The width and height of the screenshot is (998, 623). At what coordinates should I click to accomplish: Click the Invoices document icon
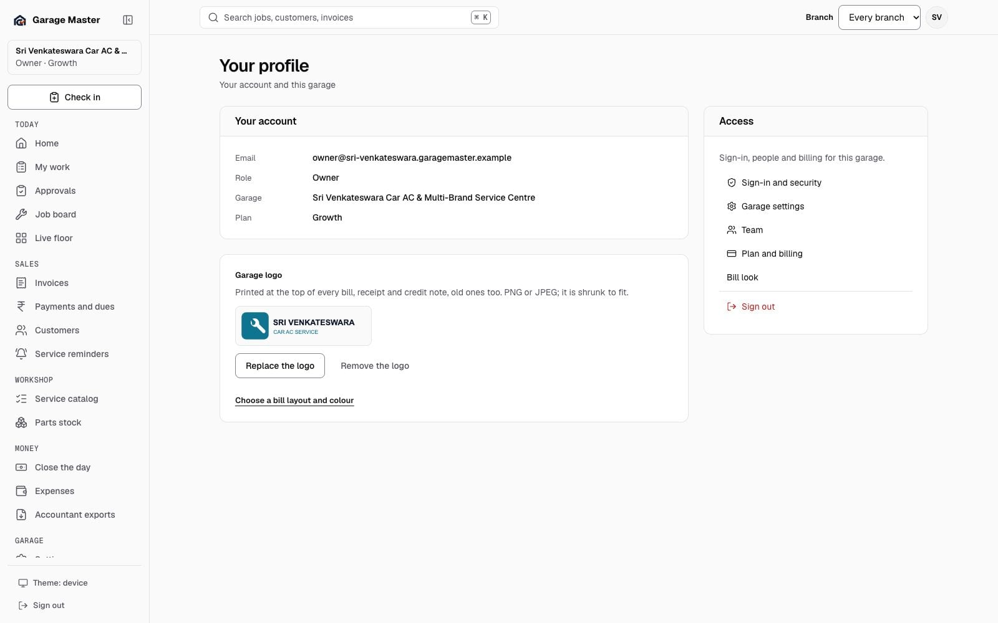[x=21, y=283]
